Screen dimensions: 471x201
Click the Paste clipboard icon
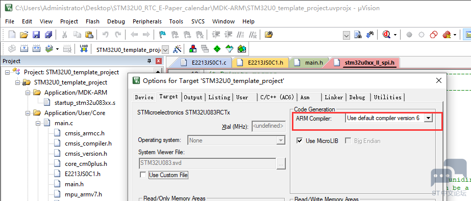pos(89,35)
